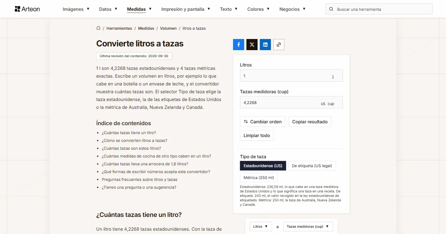Share page on LinkedIn
This screenshot has width=446, height=234.
tap(265, 45)
